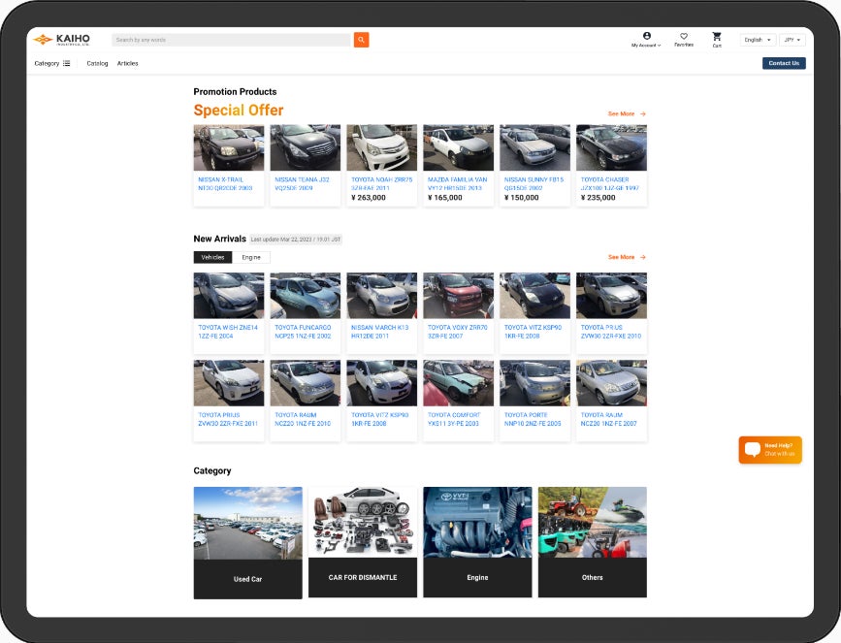
Task: Open Toyota Noah ZRR75 photo
Action: pos(381,147)
